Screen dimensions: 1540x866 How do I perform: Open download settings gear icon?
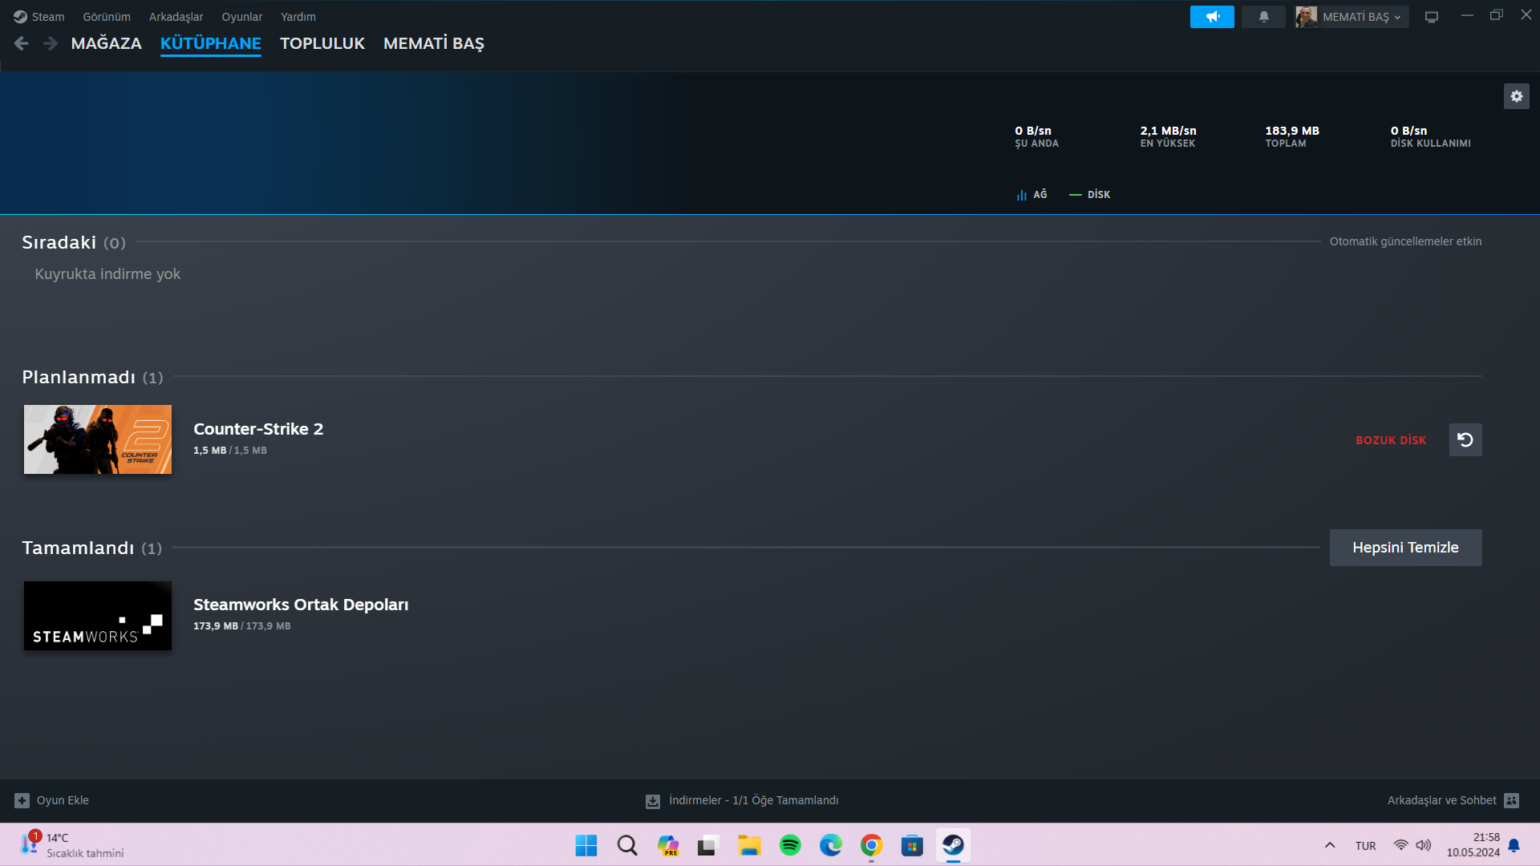coord(1516,96)
